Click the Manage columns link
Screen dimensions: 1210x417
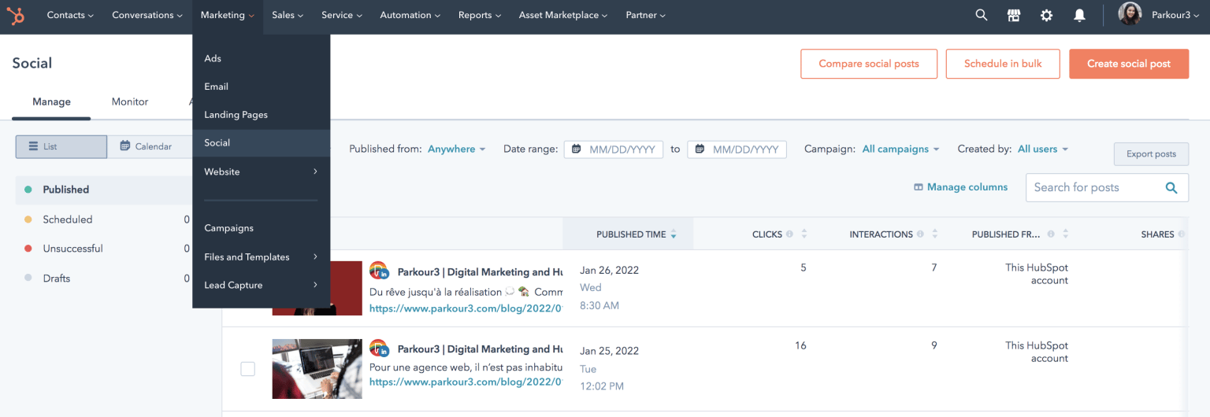click(967, 187)
